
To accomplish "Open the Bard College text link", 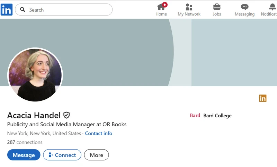I will click(217, 116).
